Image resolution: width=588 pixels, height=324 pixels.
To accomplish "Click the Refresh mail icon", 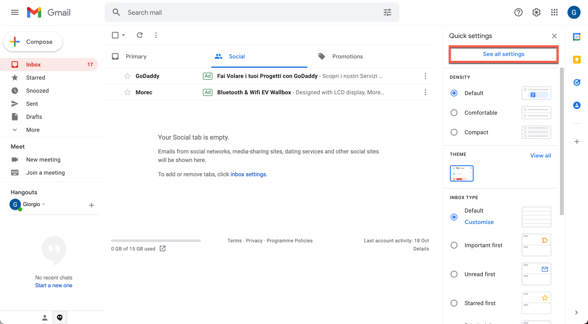I will click(140, 35).
